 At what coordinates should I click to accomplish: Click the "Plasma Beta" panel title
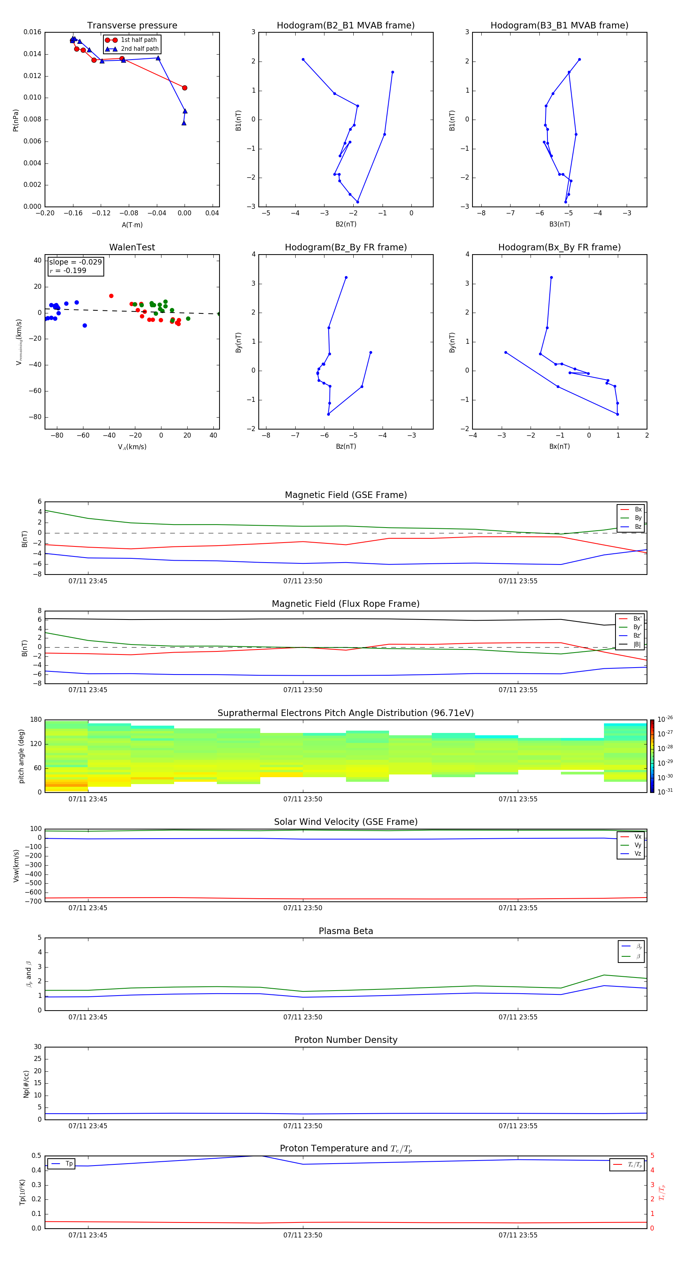click(346, 931)
